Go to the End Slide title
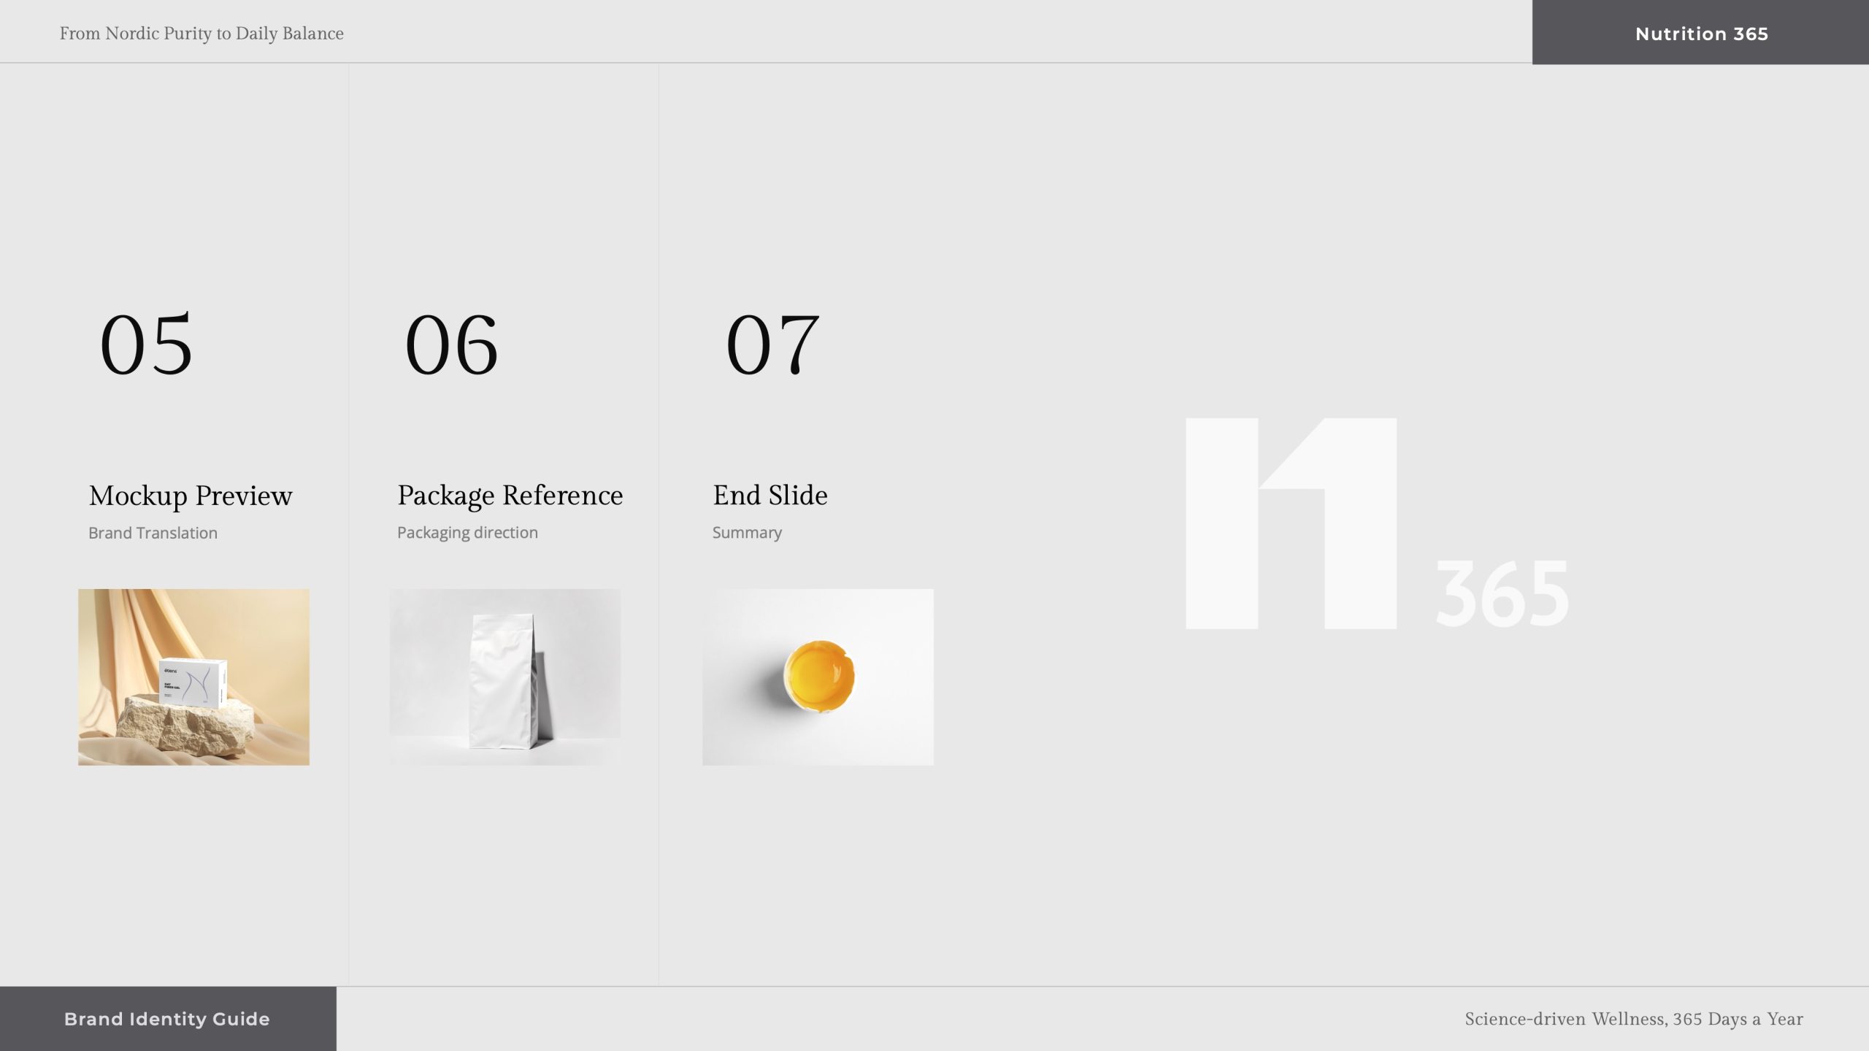Viewport: 1869px width, 1051px height. [770, 495]
